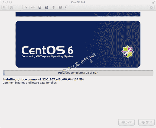This screenshot has width=156, height=128.
Task: Click the '(107 MB)' package size text
Action: (78, 79)
